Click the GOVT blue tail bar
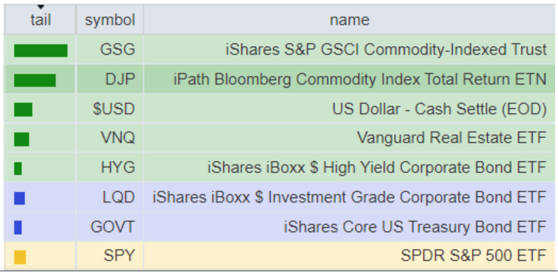This screenshot has width=558, height=272. [18, 227]
